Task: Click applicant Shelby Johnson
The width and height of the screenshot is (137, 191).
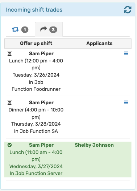Action: (94, 145)
